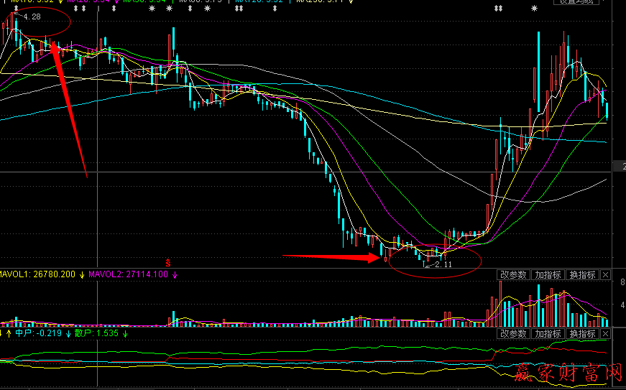The height and width of the screenshot is (390, 626).
Task: Close the bottom 散户 indicator panel
Action: (x=605, y=334)
